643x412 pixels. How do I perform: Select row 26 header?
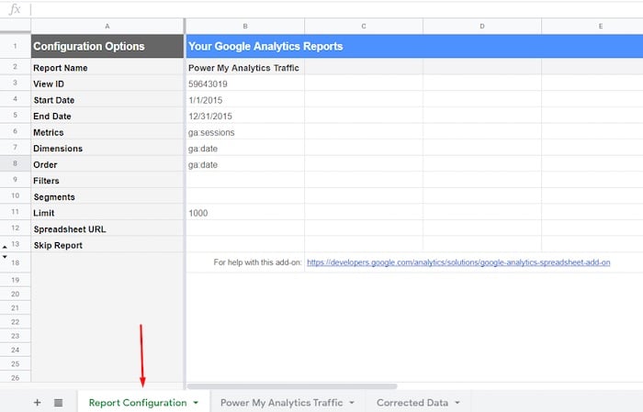(16, 378)
